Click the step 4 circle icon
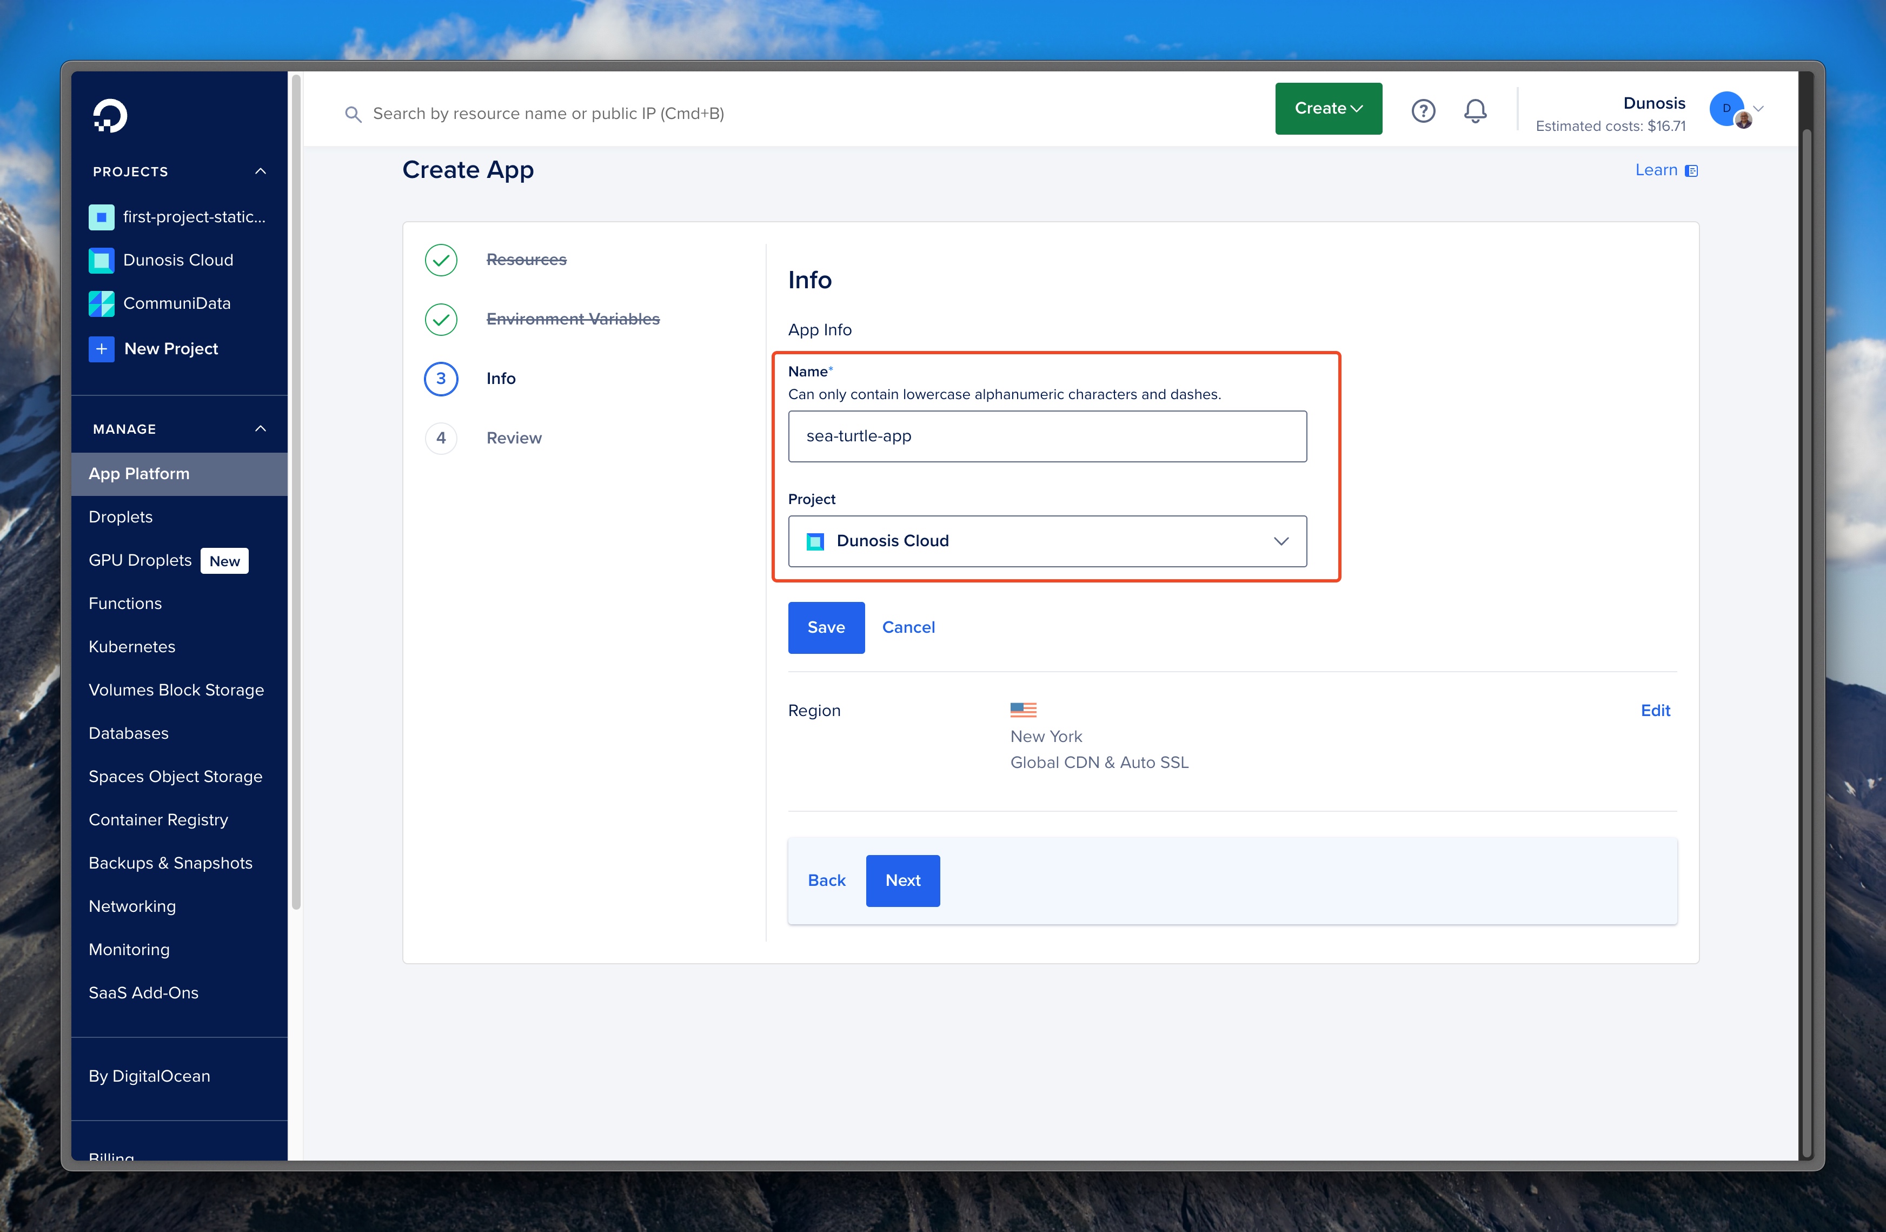 tap(441, 439)
